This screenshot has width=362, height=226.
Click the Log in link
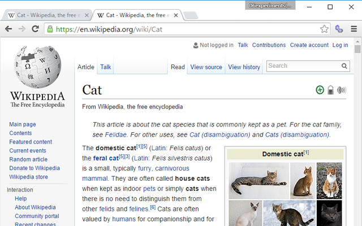(340, 45)
